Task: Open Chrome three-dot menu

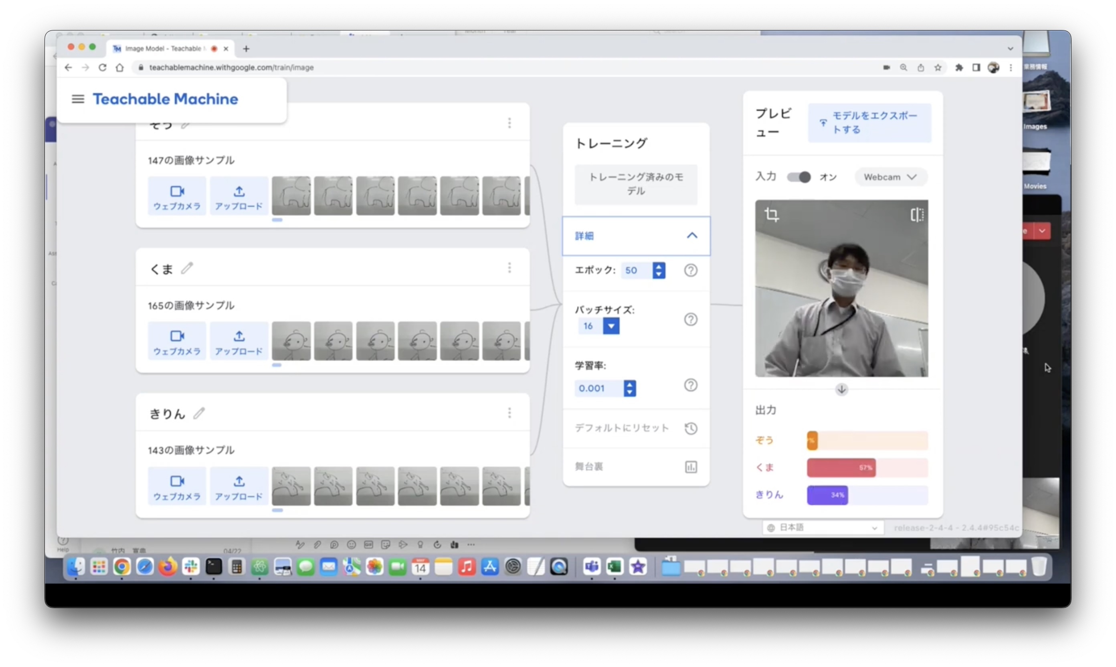Action: [x=1011, y=67]
